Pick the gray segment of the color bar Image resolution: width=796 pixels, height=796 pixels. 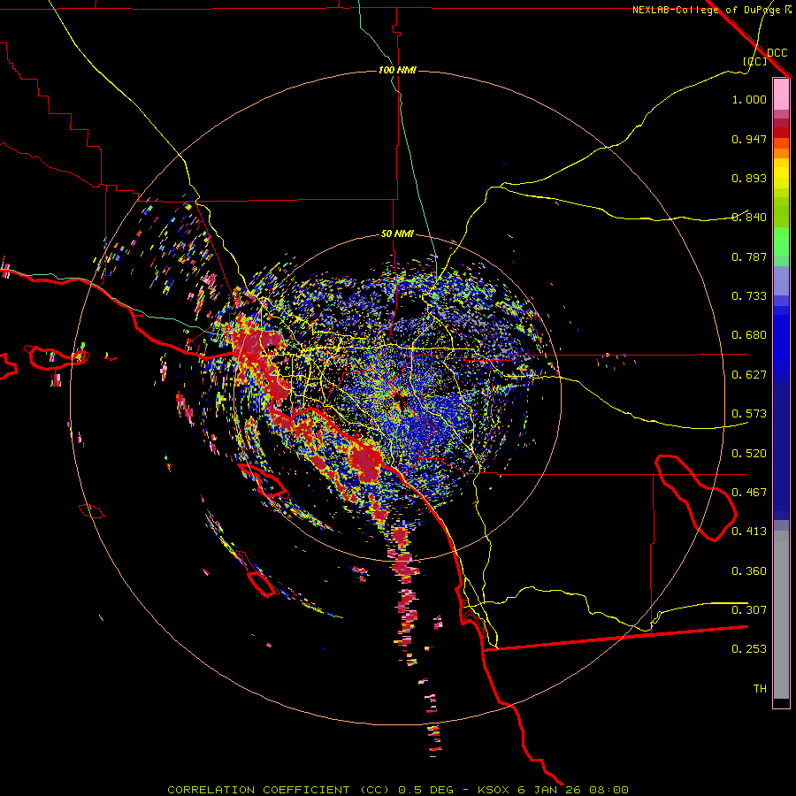click(781, 615)
